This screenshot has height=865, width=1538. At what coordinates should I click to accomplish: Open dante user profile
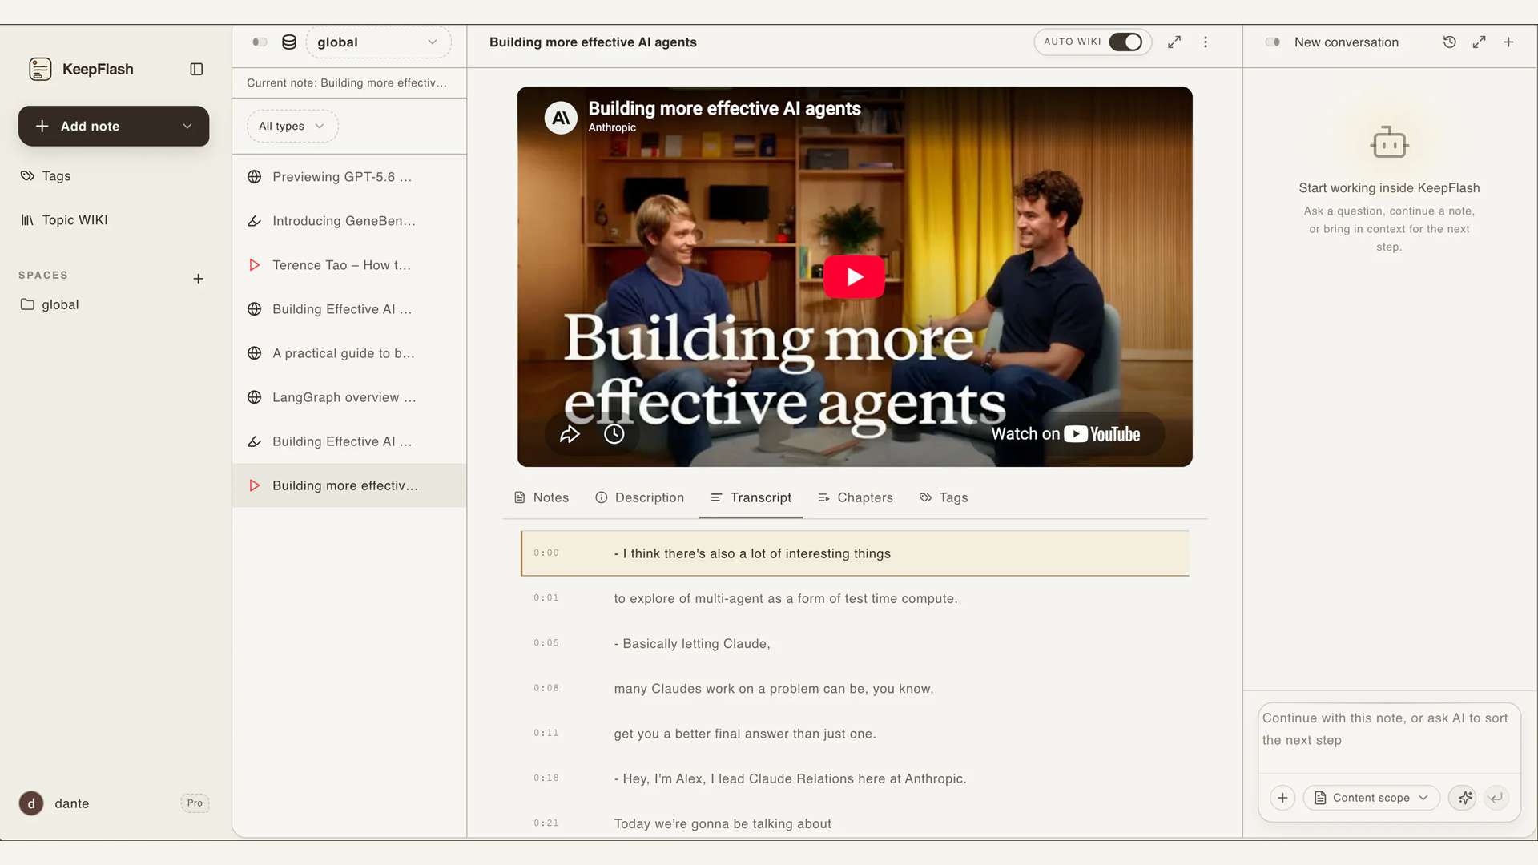(x=54, y=803)
